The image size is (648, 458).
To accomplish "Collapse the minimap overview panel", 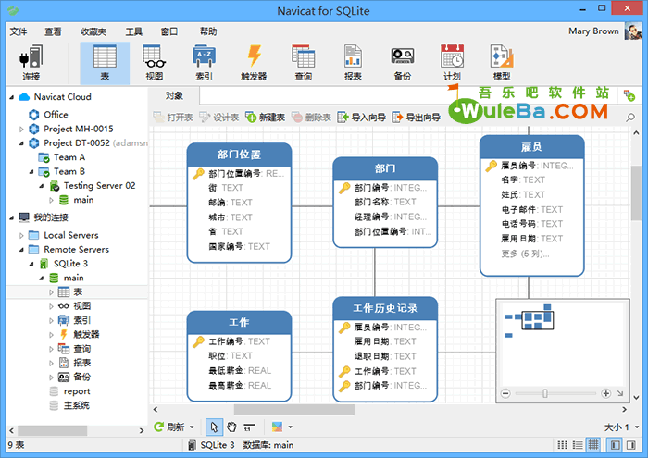I will coord(620,393).
